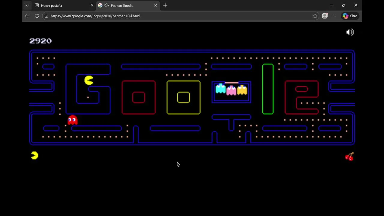Mute the Pacman game sound speaker icon

coord(350,32)
